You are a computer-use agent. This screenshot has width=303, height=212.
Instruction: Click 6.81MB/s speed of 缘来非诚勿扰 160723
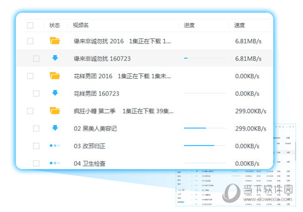[x=248, y=59]
